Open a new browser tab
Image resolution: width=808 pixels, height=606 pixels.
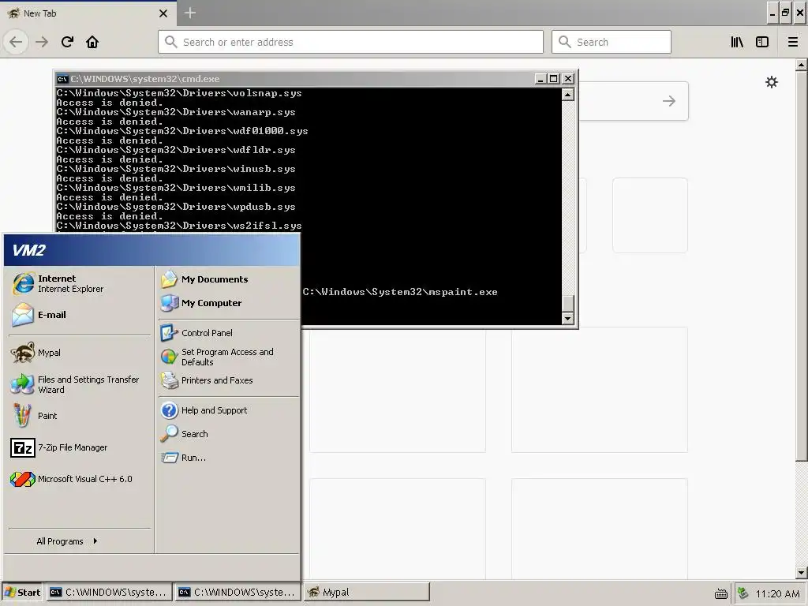pyautogui.click(x=189, y=13)
